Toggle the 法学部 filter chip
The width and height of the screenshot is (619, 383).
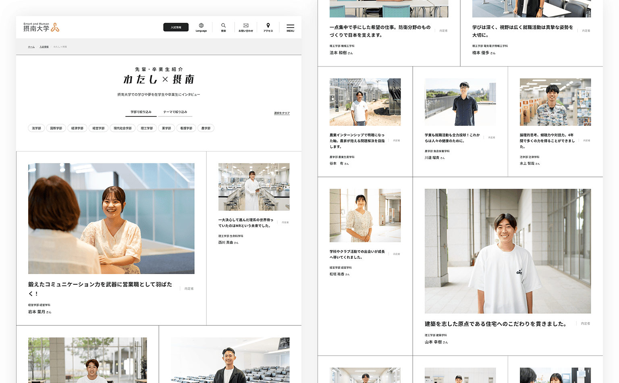click(36, 128)
